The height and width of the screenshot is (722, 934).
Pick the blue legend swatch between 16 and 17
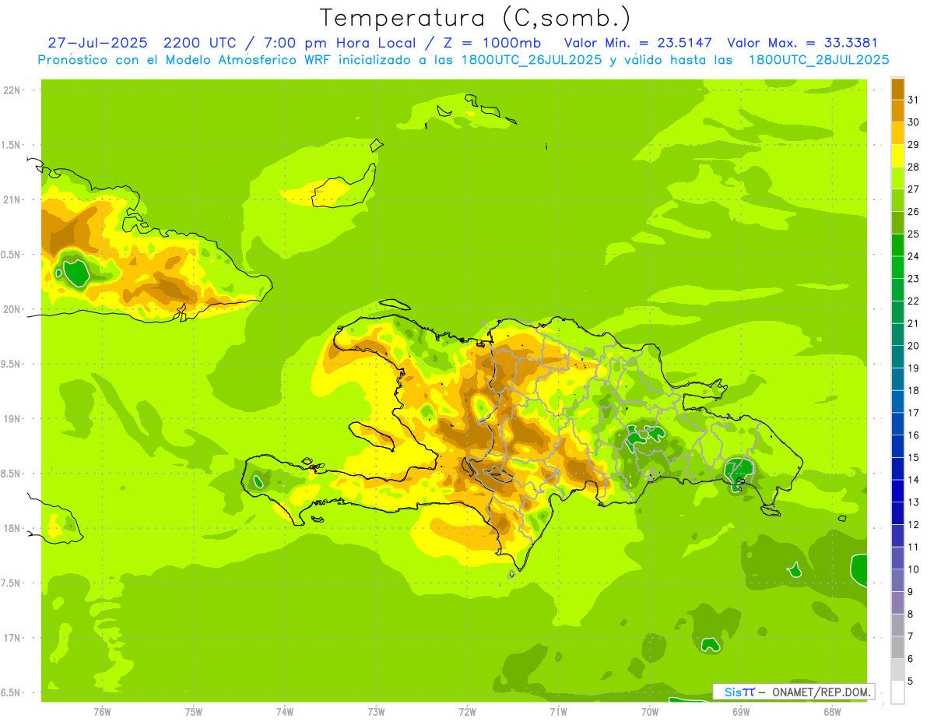[897, 424]
